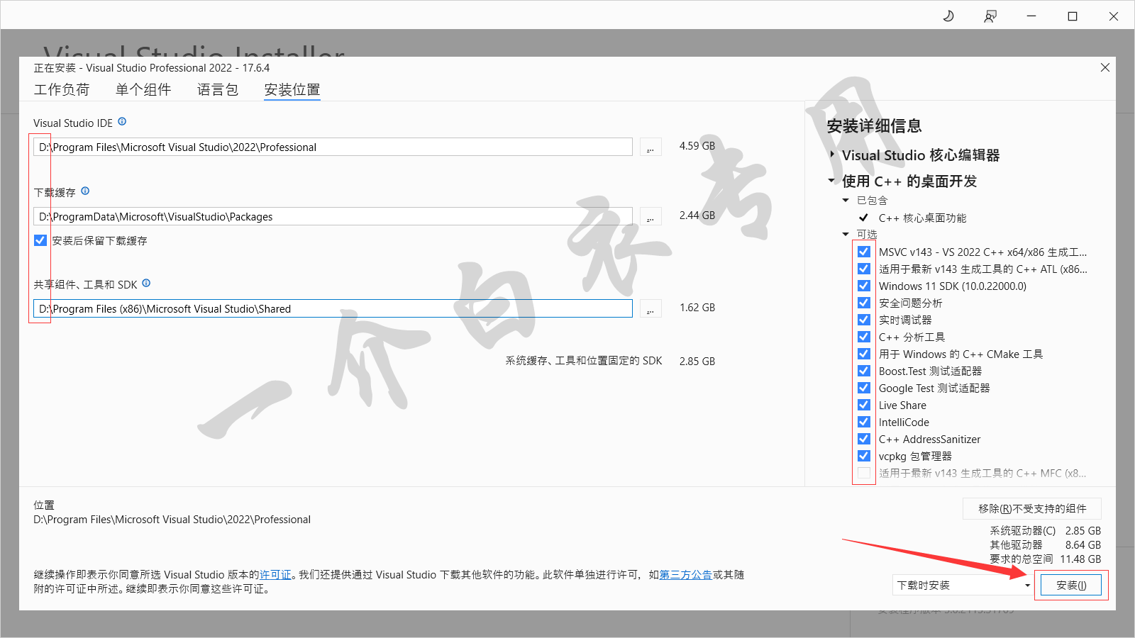This screenshot has width=1135, height=638.
Task: Uncheck Google Test 测试适配器
Action: pos(863,388)
